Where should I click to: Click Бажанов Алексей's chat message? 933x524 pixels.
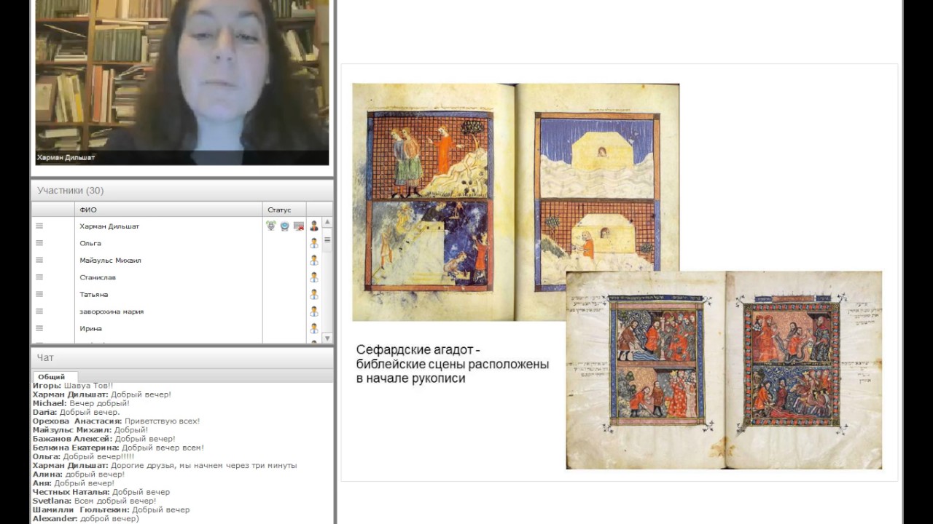[146, 439]
